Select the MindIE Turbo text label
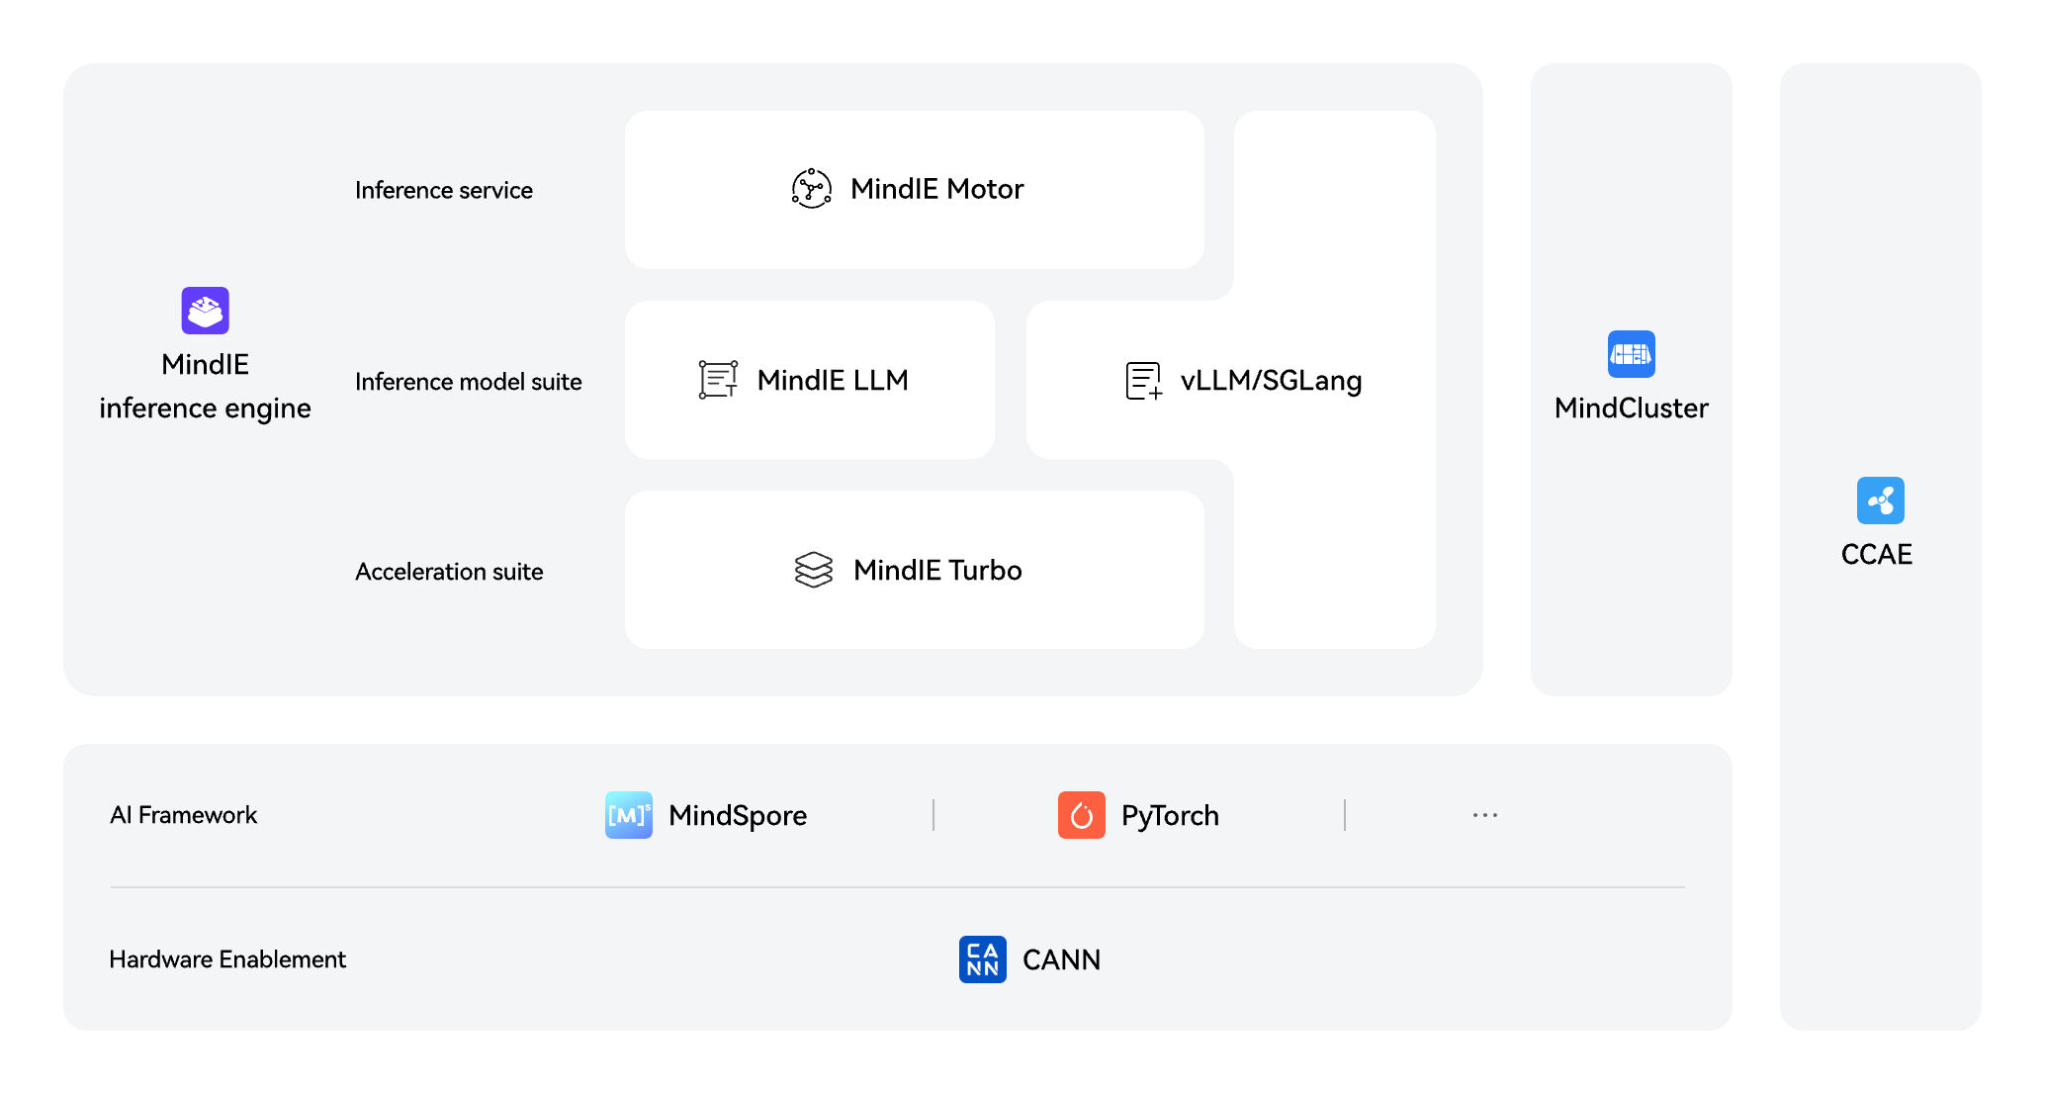This screenshot has height=1094, width=2045. (x=936, y=571)
